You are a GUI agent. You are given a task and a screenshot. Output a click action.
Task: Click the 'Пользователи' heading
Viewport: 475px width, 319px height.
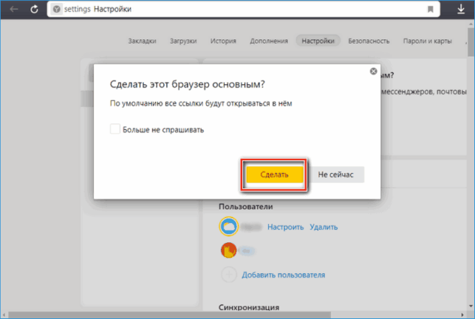[x=246, y=207]
